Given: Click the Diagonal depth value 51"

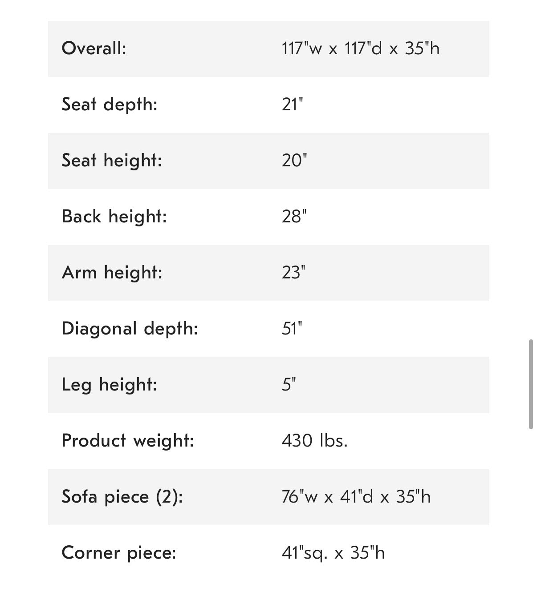Looking at the screenshot, I should 292,329.
